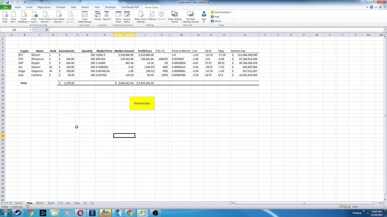Viewport: 387px width, 217px height.
Task: Switch to the Bitcoin worksheet tab
Action: click(x=40, y=203)
